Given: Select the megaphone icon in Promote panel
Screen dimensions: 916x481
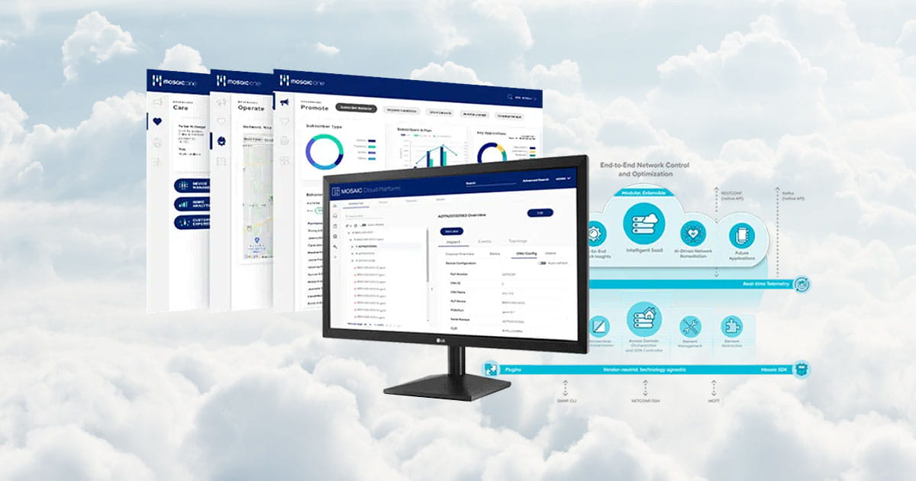Looking at the screenshot, I should (x=284, y=103).
